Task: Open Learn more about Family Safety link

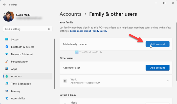Action: pyautogui.click(x=88, y=31)
